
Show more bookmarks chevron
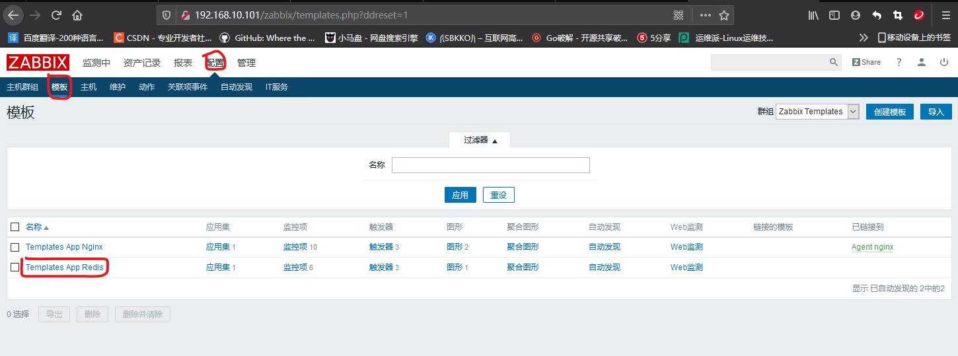tap(863, 38)
